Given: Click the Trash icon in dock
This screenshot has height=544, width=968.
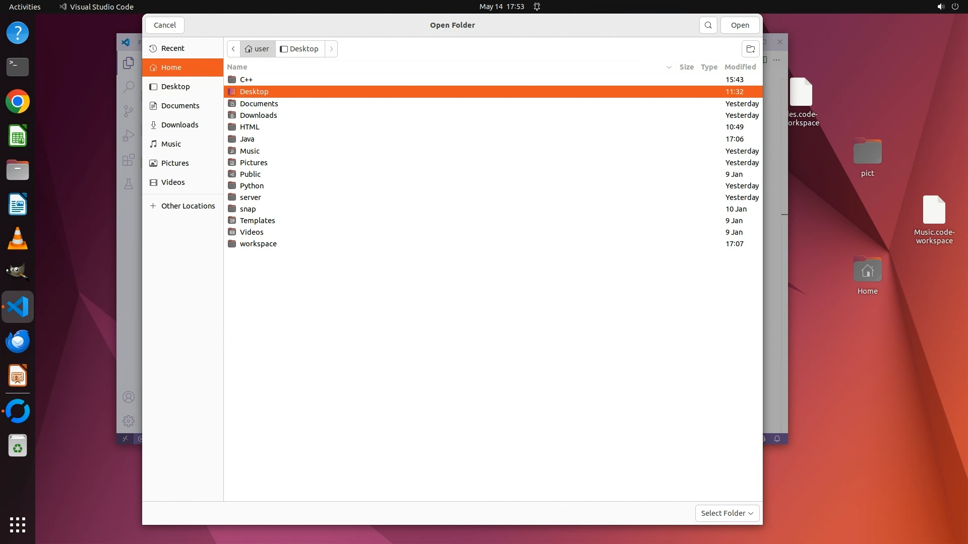Looking at the screenshot, I should point(18,446).
